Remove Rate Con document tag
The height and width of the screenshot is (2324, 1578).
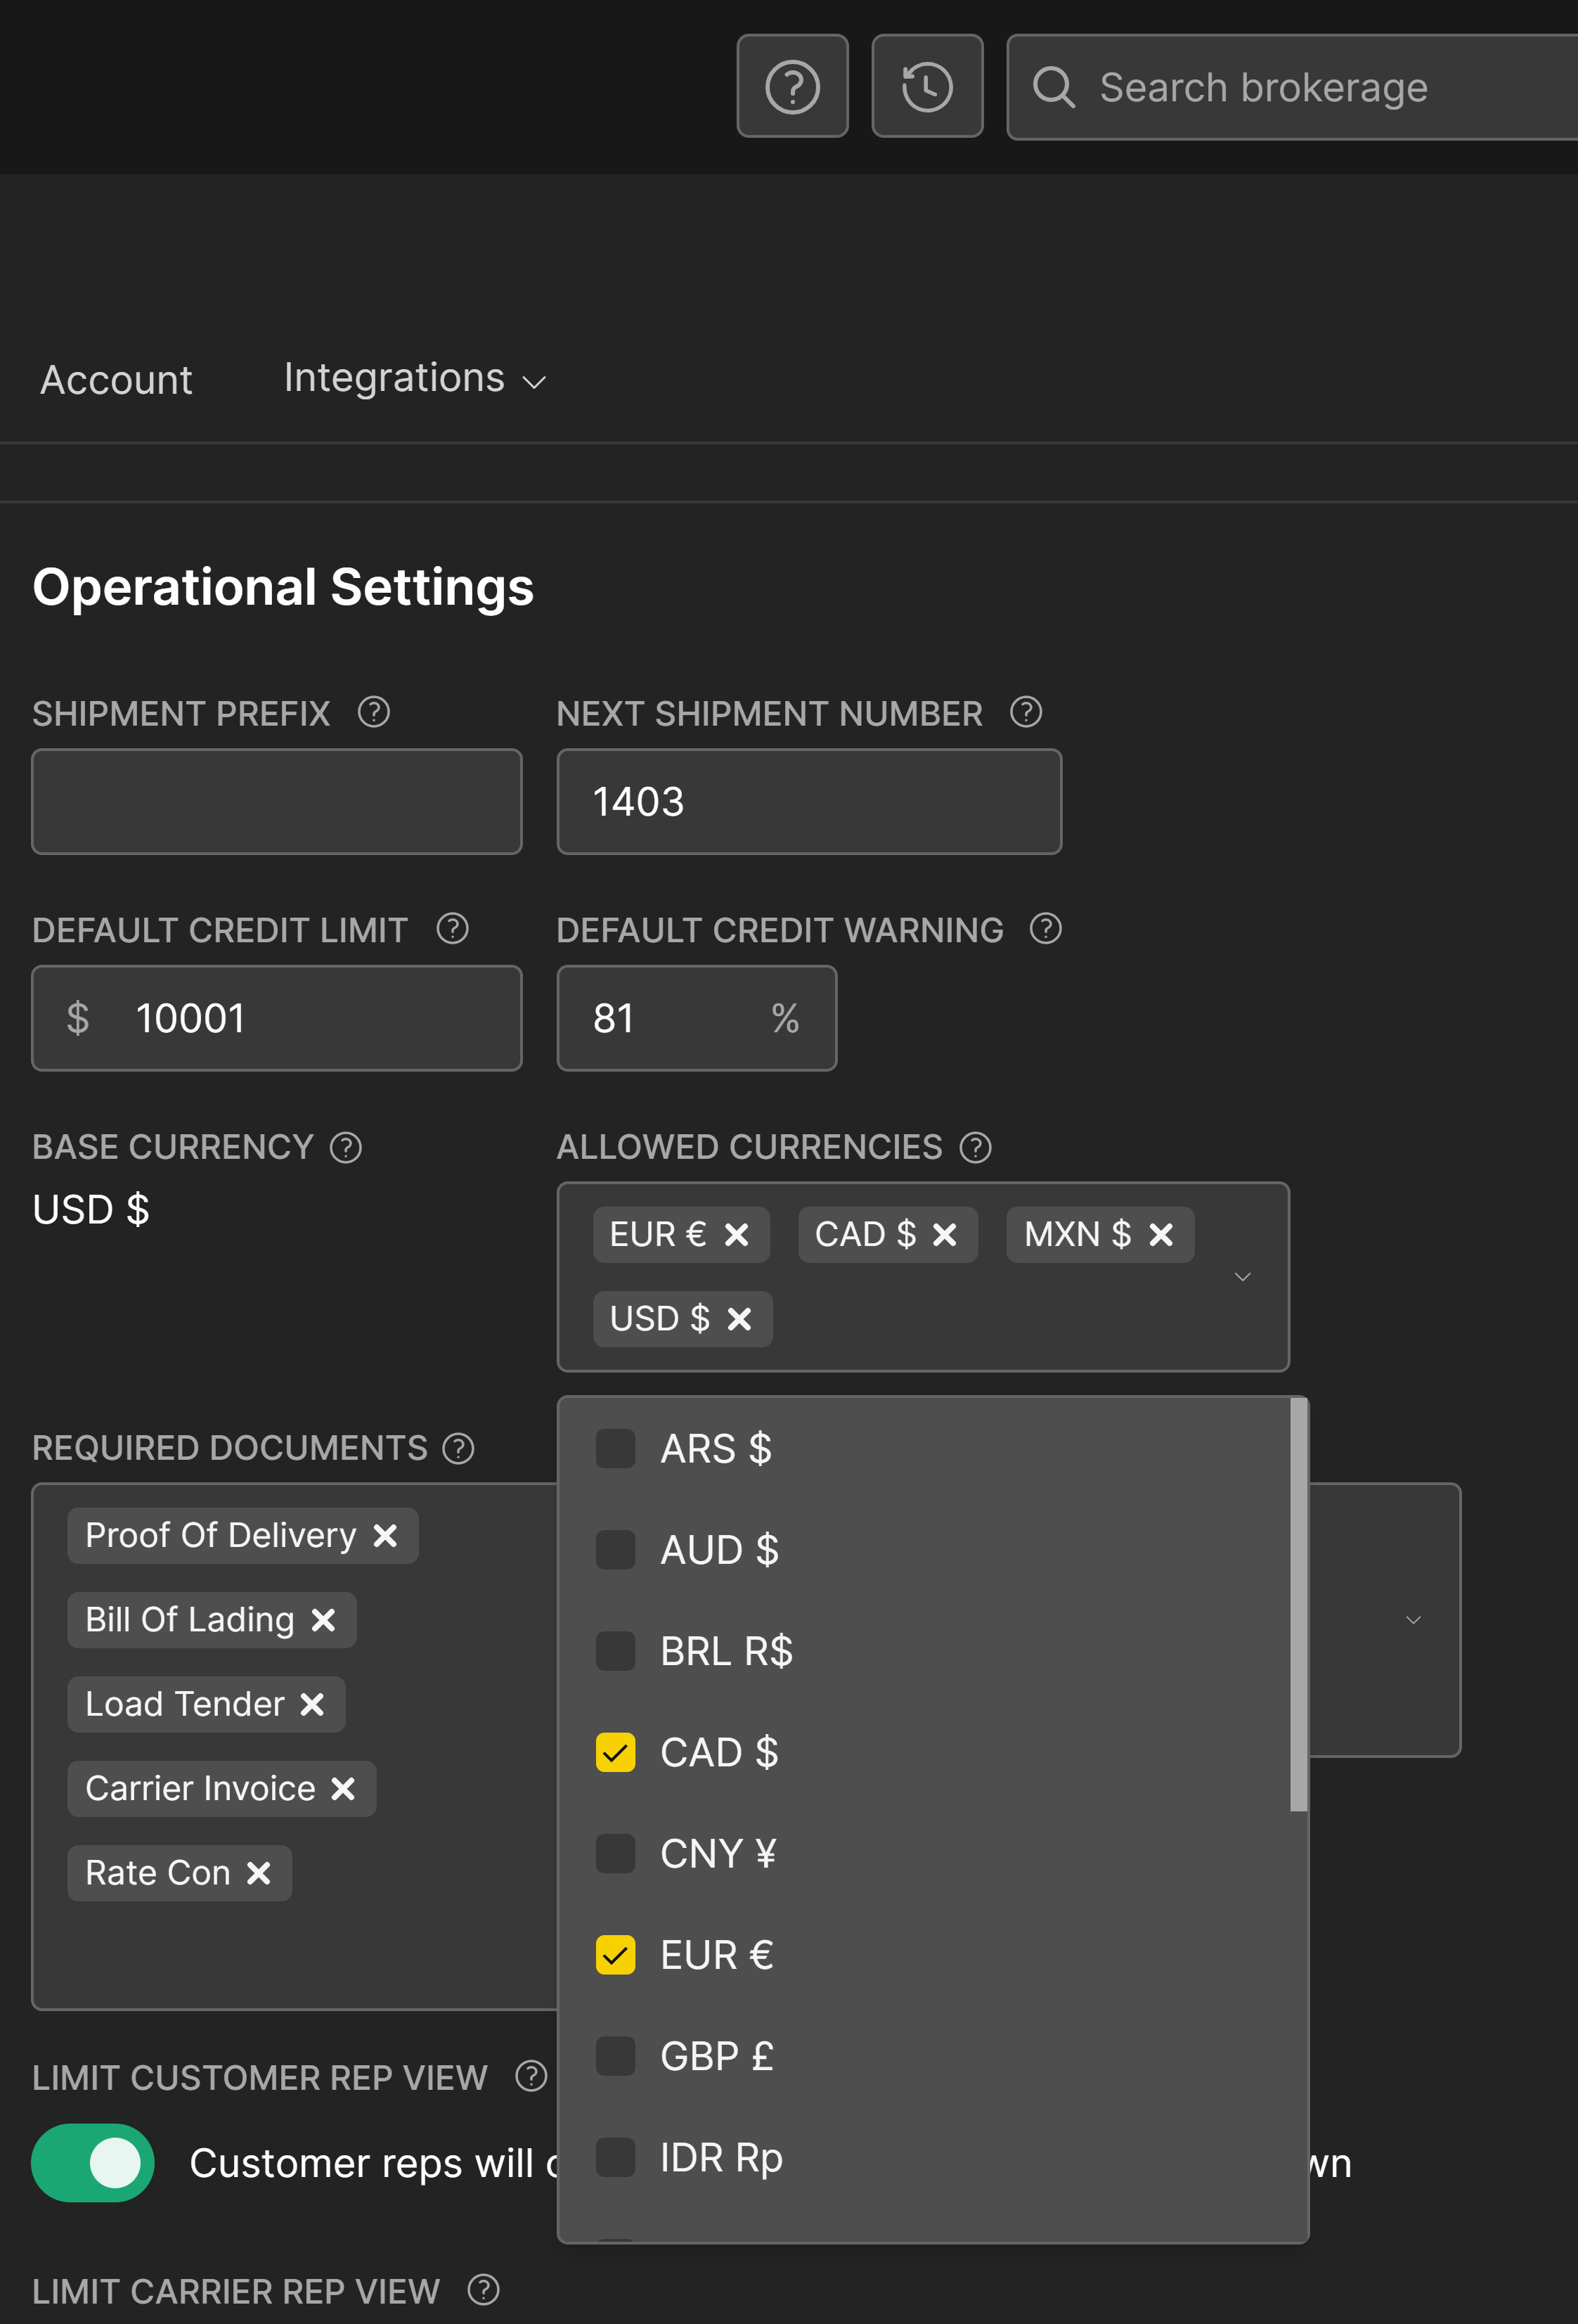coord(259,1873)
